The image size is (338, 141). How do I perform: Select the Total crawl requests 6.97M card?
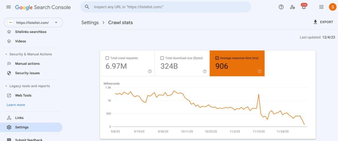point(127,63)
